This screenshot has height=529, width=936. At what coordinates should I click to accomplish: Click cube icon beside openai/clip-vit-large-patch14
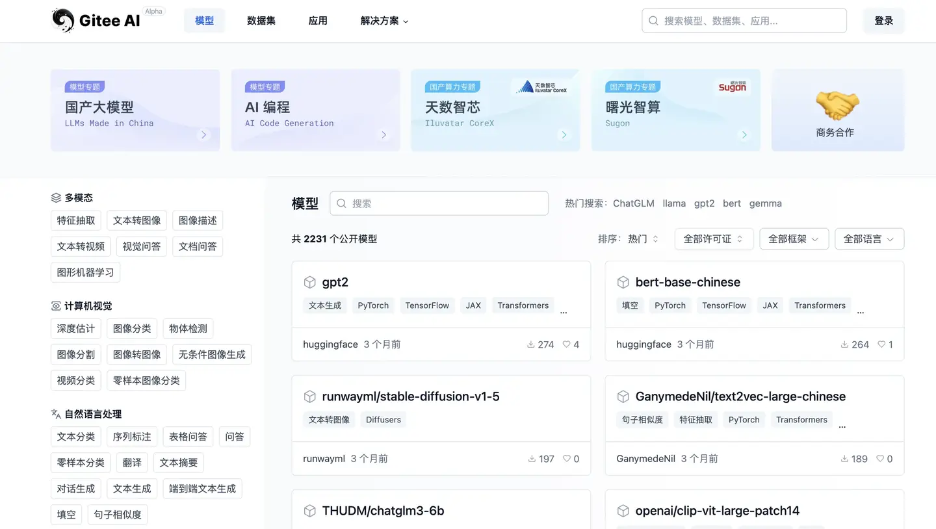[623, 511]
